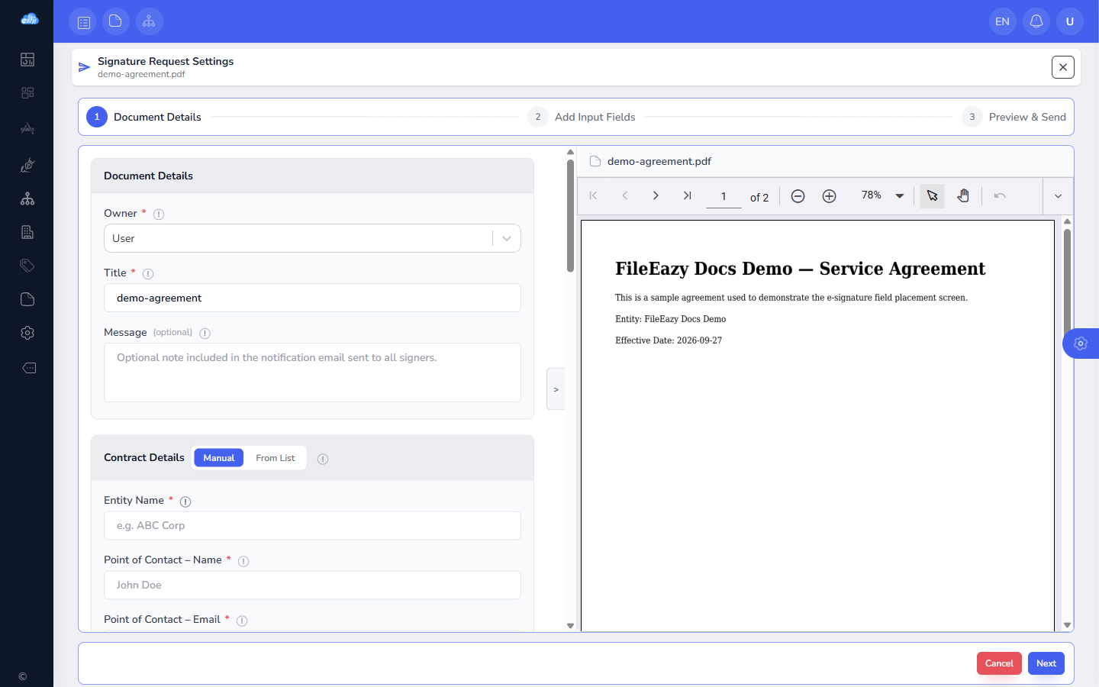Jump to last page in PDF viewer
Viewport: 1099px width, 687px height.
(687, 195)
